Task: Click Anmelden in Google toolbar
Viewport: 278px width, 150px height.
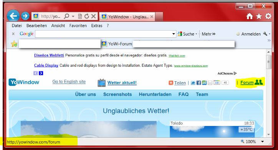Action: pos(251,34)
